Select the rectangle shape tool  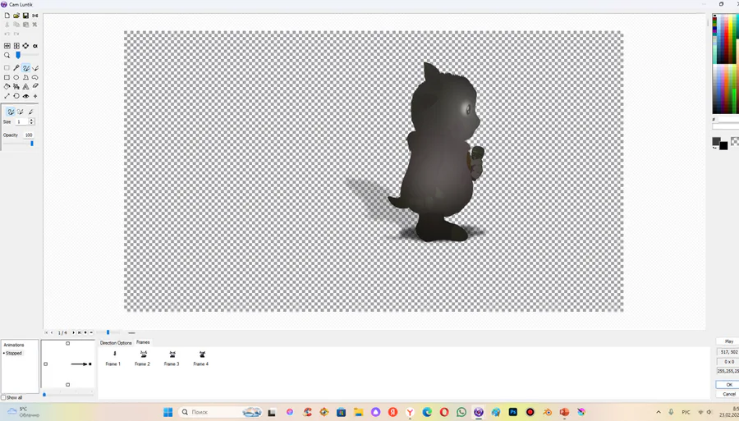coord(7,77)
